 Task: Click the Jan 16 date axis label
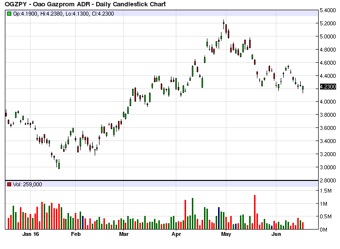[30, 234]
